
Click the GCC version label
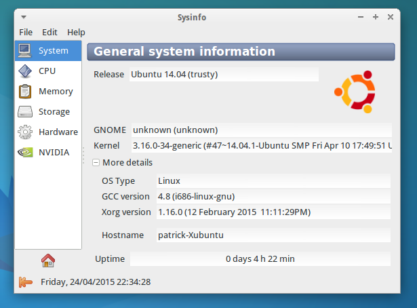[x=125, y=197]
